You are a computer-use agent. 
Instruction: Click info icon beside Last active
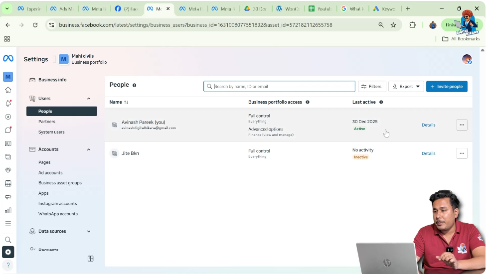tap(381, 102)
